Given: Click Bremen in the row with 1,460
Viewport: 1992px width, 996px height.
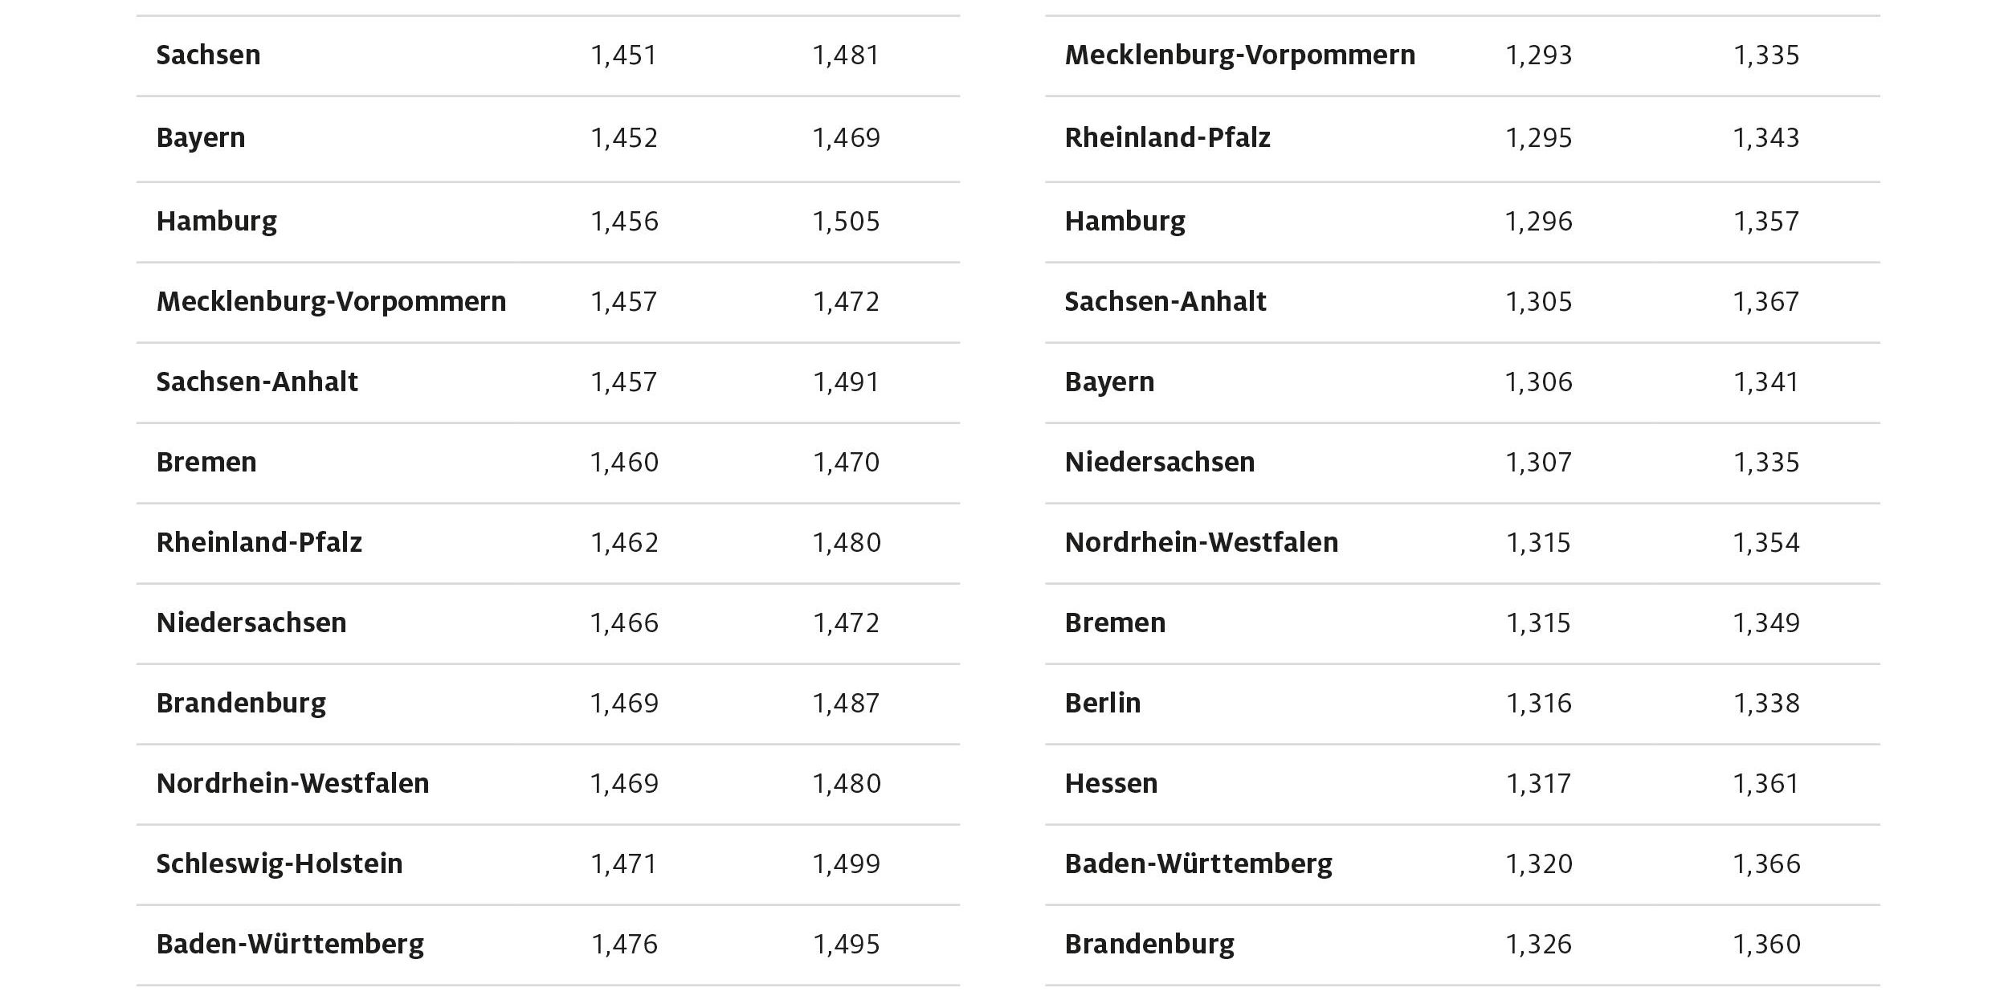Looking at the screenshot, I should coord(206,462).
